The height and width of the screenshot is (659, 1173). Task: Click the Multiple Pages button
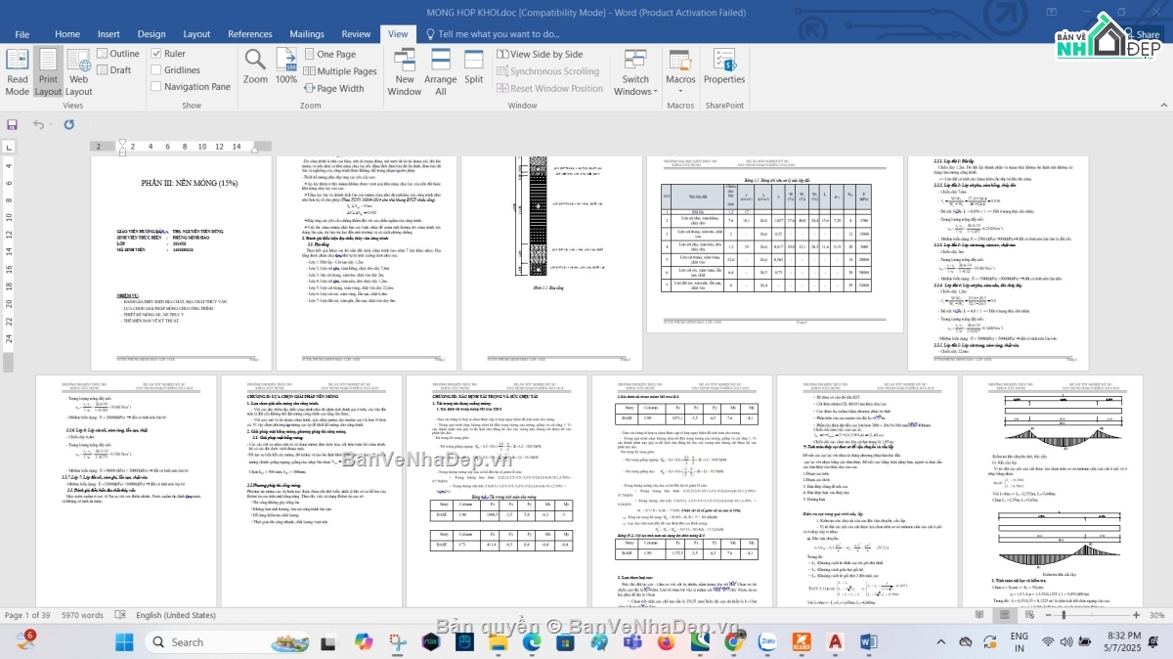point(339,71)
